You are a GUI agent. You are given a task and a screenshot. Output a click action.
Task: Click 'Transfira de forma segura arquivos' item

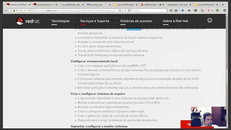(x=111, y=55)
